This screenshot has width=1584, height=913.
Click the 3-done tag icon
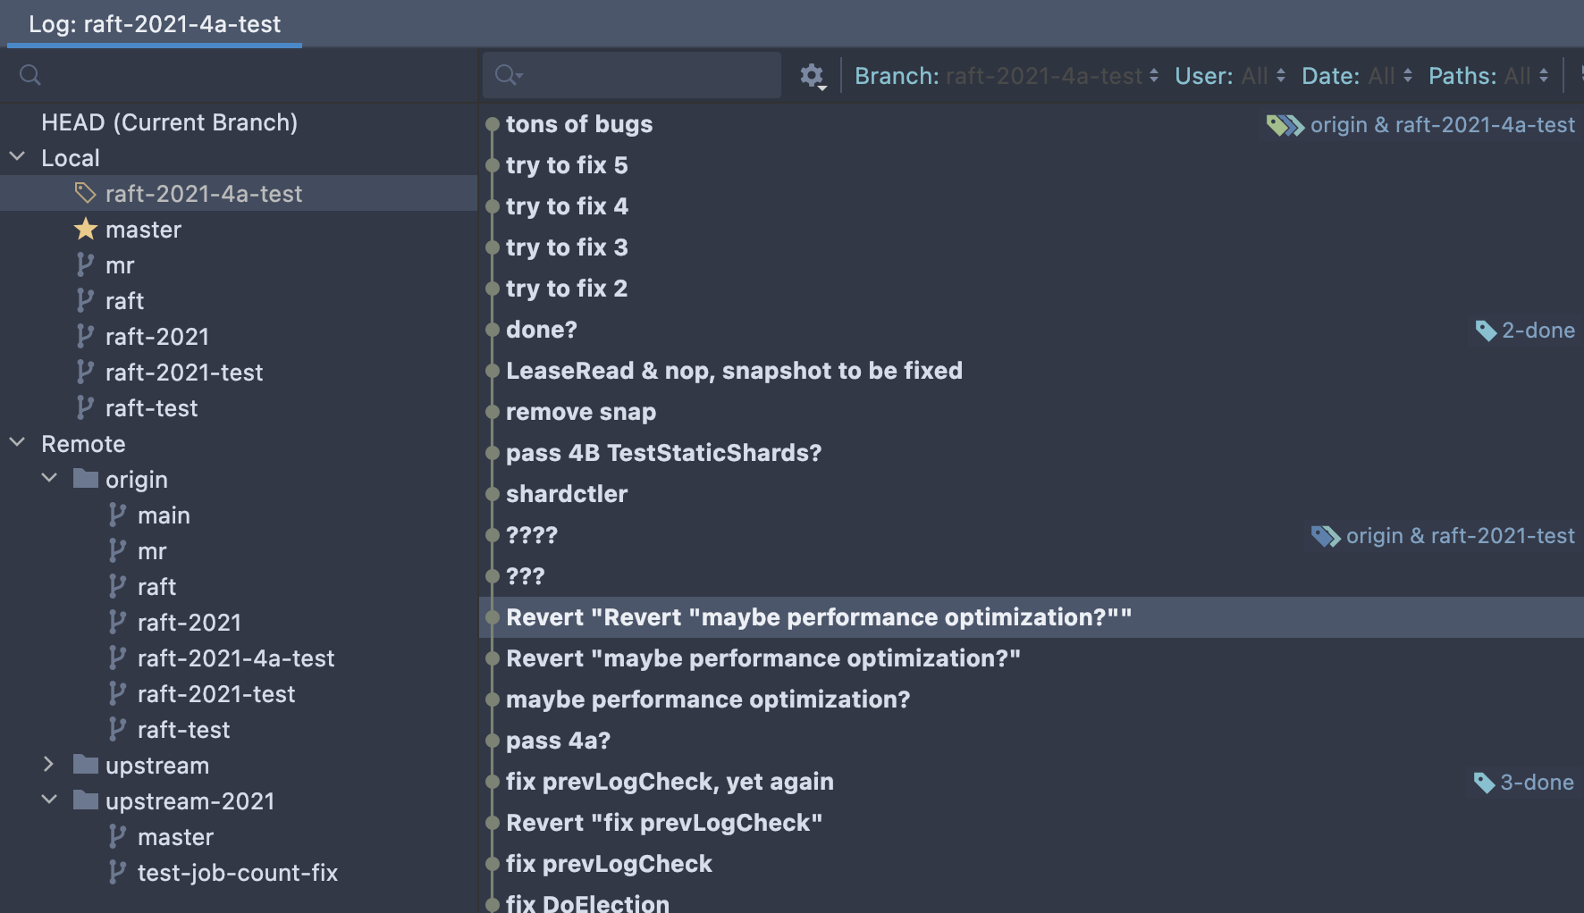pyautogui.click(x=1483, y=783)
